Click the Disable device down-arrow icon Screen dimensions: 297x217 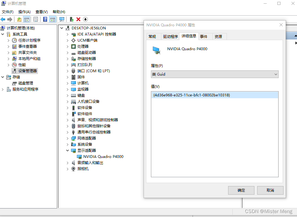coord(85,19)
